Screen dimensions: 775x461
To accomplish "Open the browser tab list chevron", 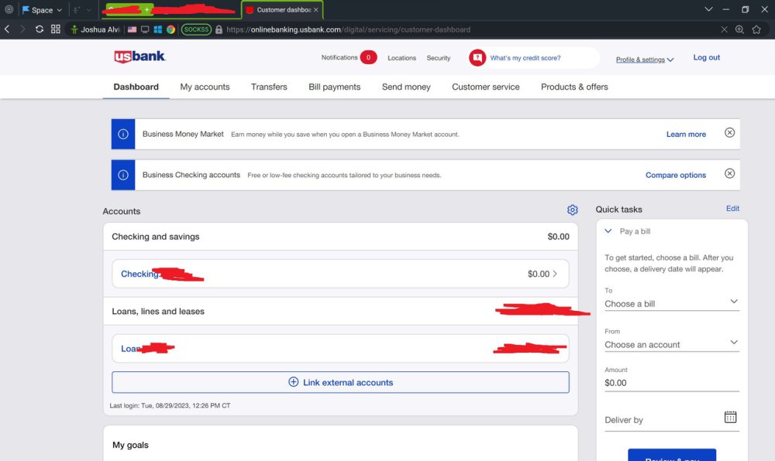I will tap(708, 9).
